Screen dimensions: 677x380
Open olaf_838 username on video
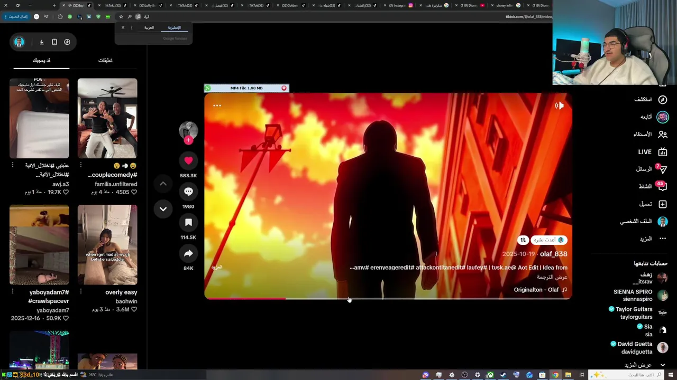click(553, 254)
